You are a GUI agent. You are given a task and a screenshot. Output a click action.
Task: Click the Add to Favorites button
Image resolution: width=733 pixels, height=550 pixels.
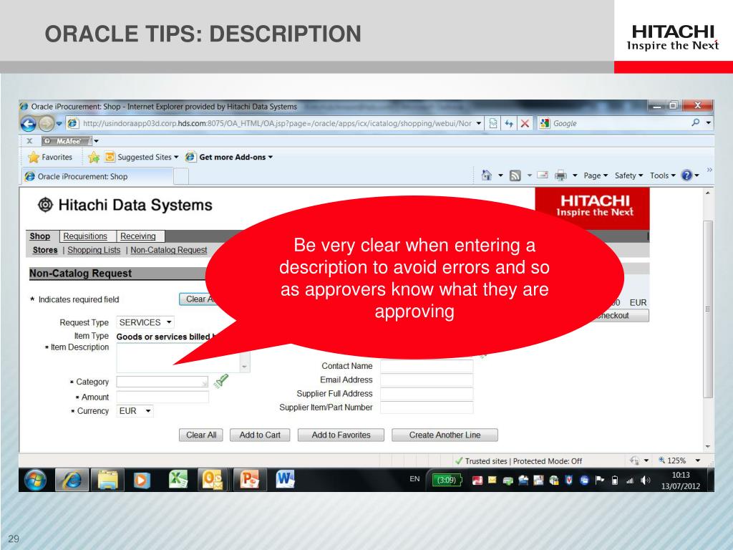(x=341, y=435)
